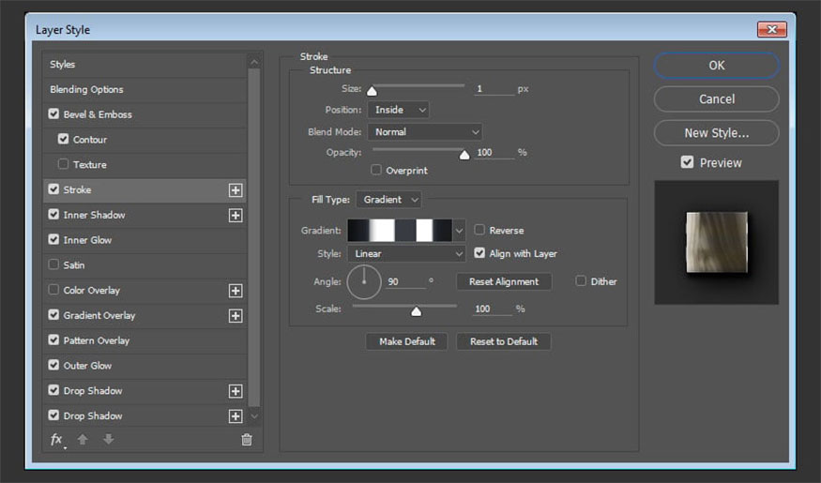Click the gradient preview swatch

pyautogui.click(x=399, y=230)
